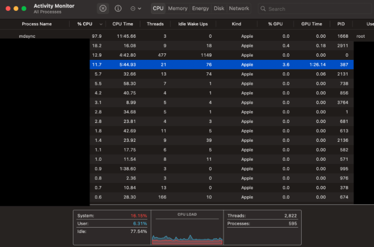Click idle wake ups value 1149
This screenshot has height=247, width=374.
(206, 55)
